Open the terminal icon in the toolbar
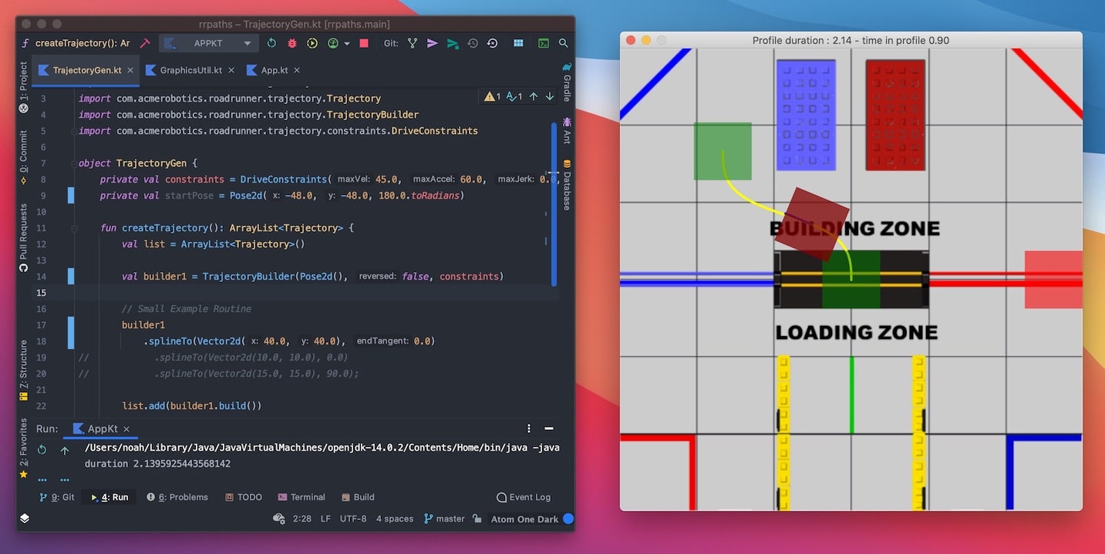The image size is (1105, 554). (544, 43)
